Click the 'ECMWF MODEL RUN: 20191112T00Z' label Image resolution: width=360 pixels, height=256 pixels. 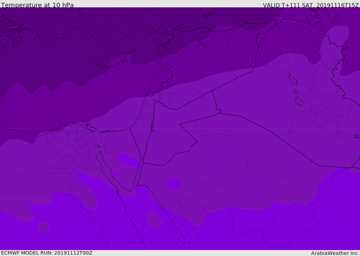click(47, 253)
